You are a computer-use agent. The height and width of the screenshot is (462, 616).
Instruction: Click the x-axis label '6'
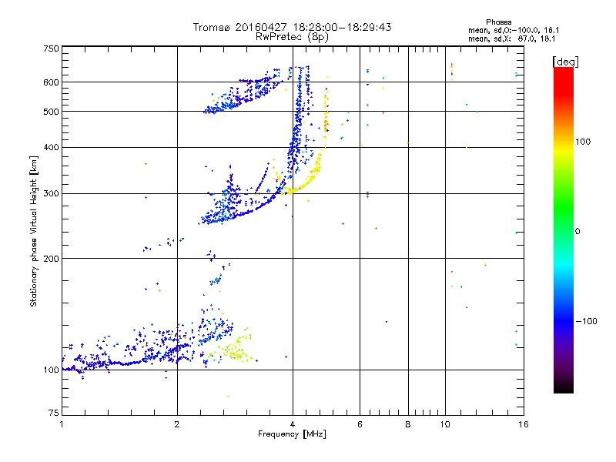pos(360,424)
